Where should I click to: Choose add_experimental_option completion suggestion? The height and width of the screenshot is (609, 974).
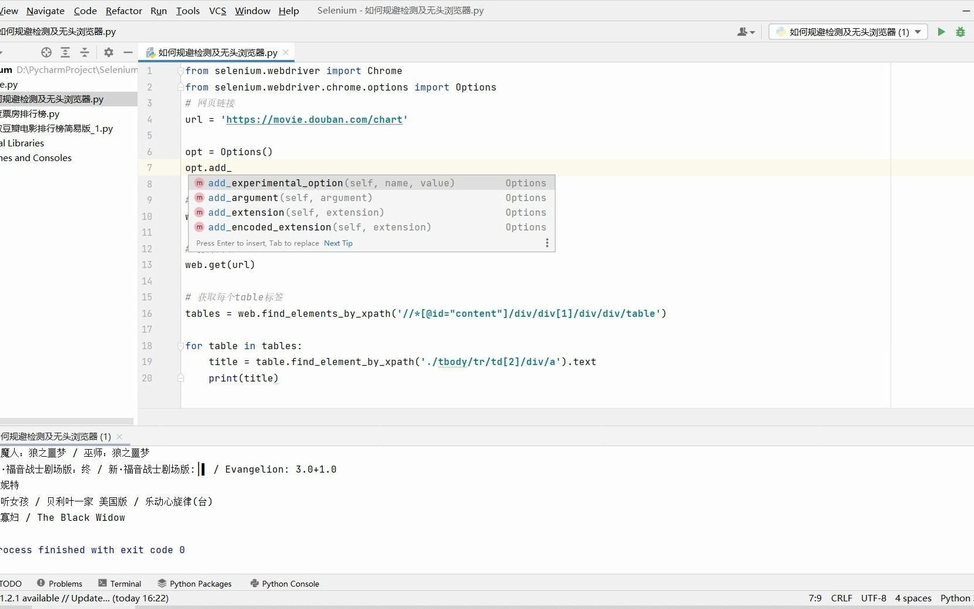(371, 183)
